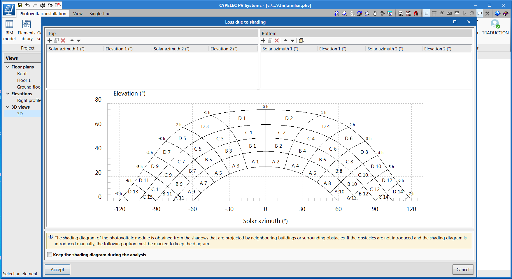The height and width of the screenshot is (279, 512).
Task: Add a new row in the Top panel
Action: coord(50,40)
